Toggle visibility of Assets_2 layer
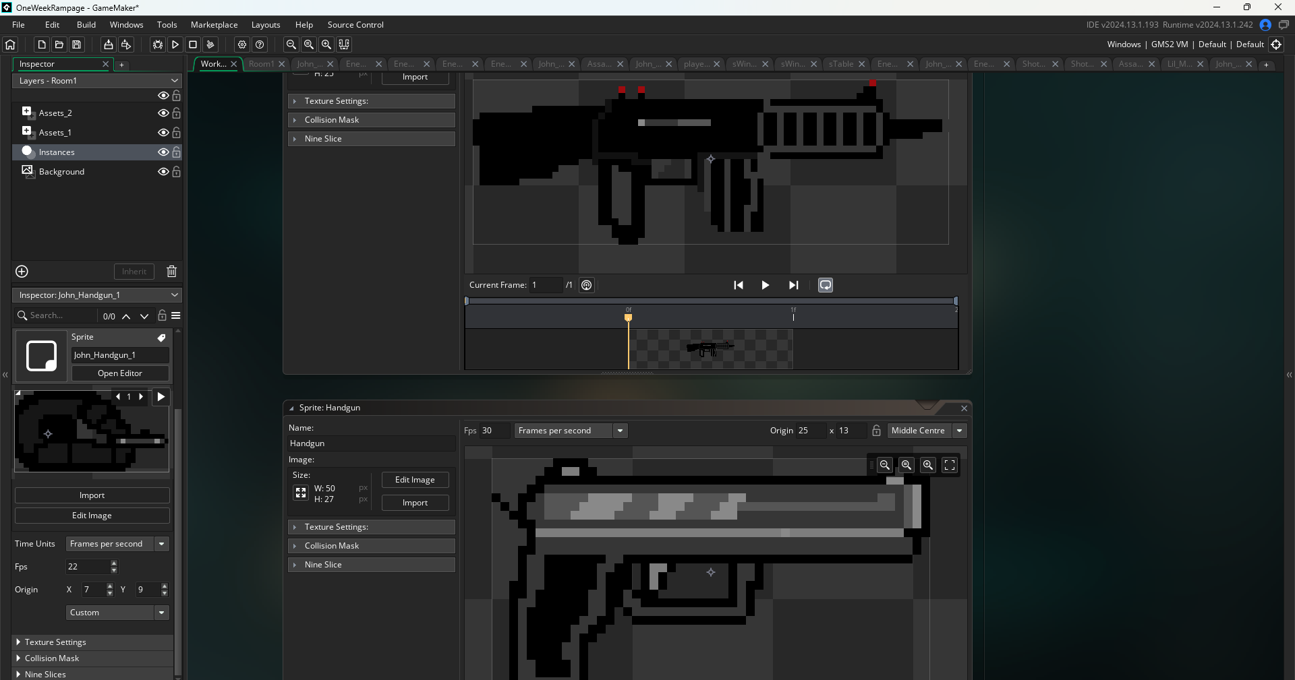The height and width of the screenshot is (680, 1295). click(x=163, y=113)
